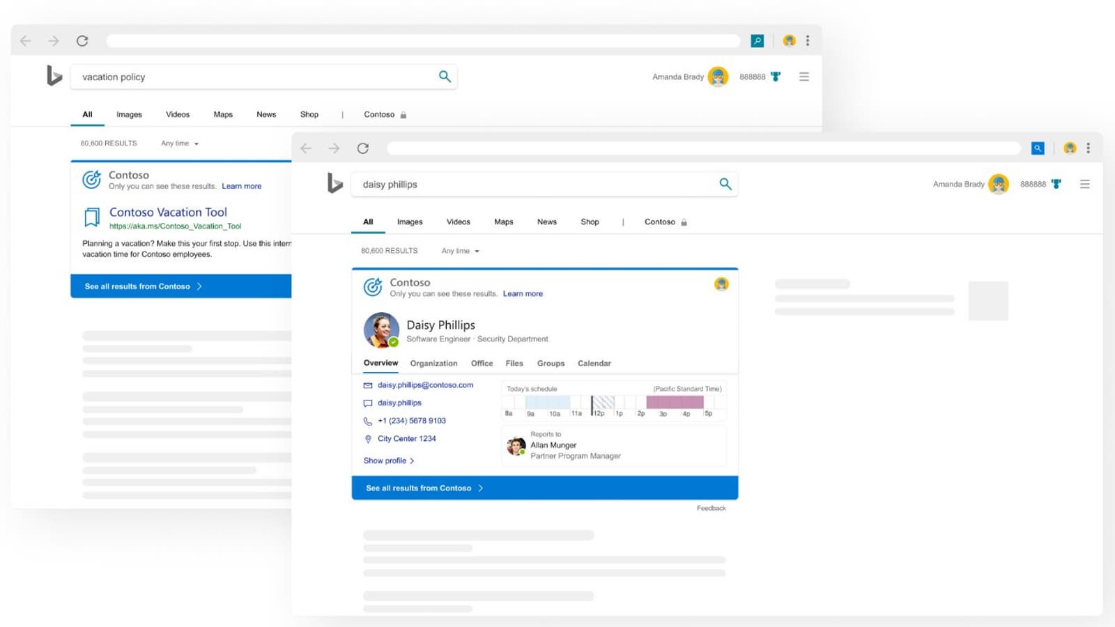Screen dimensions: 1115x627
Task: Click blue search extension icon in daisy phillips window
Action: click(1038, 148)
